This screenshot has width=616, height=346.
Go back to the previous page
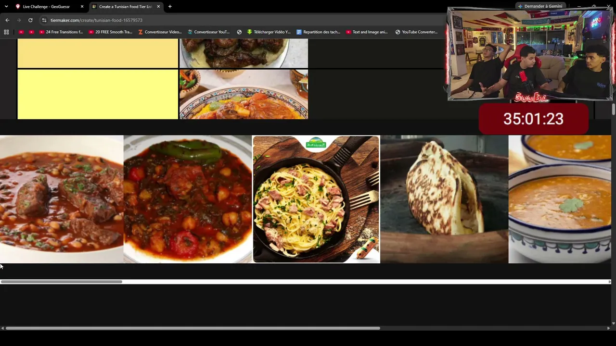coord(7,20)
